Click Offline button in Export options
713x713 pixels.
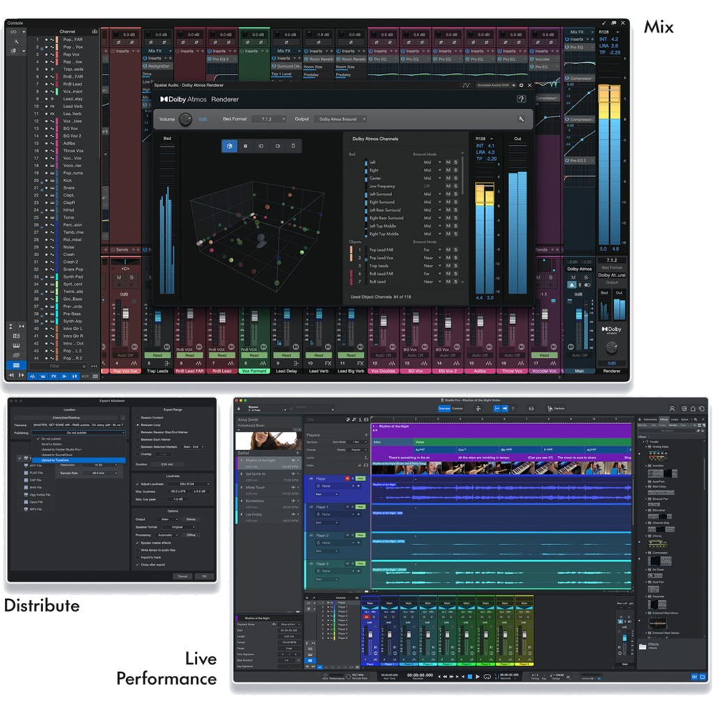coord(191,535)
